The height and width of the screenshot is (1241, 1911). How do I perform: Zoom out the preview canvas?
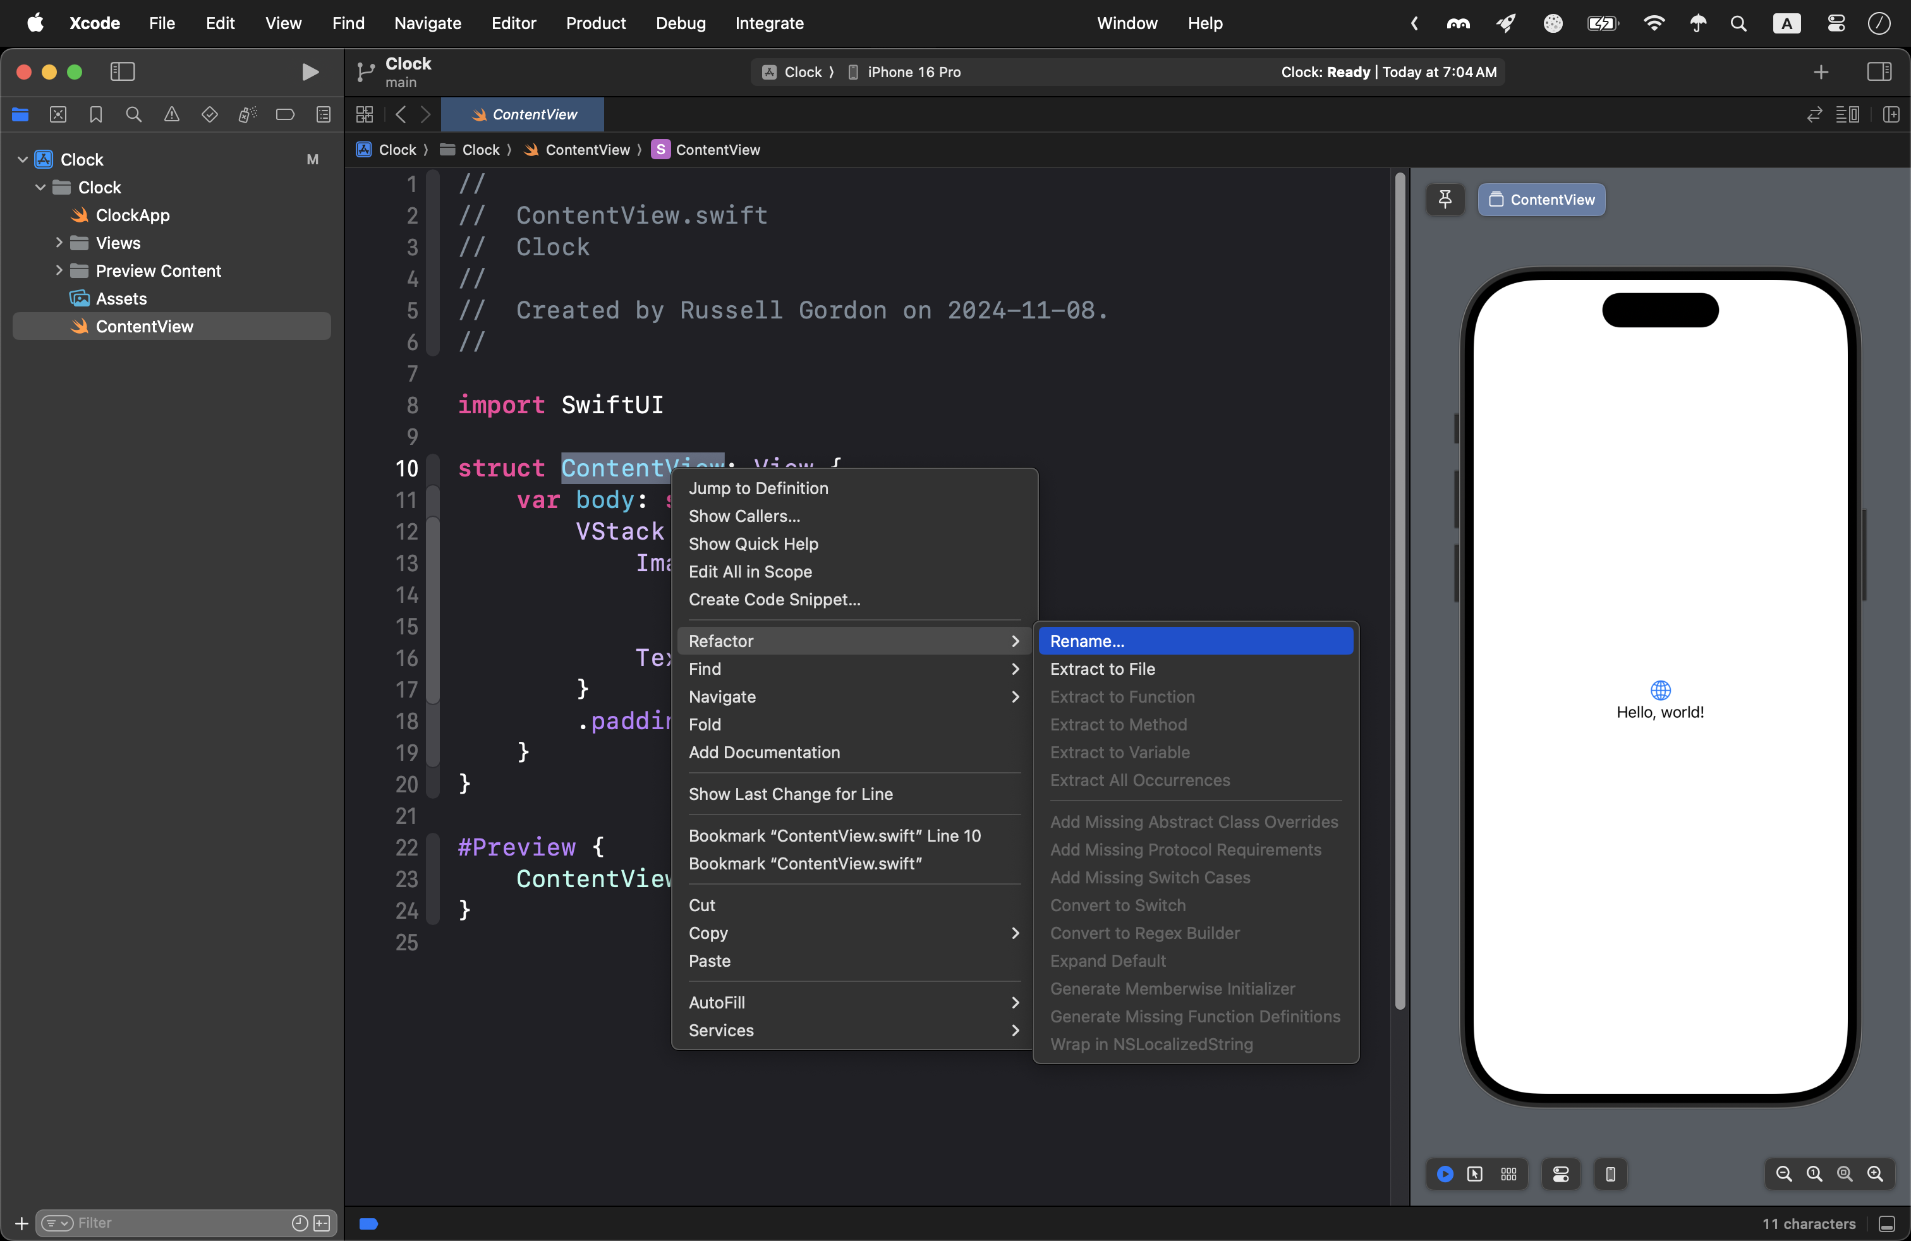tap(1783, 1175)
